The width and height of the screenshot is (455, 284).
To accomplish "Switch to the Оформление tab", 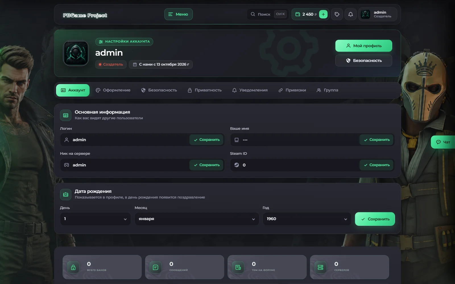I will (113, 90).
